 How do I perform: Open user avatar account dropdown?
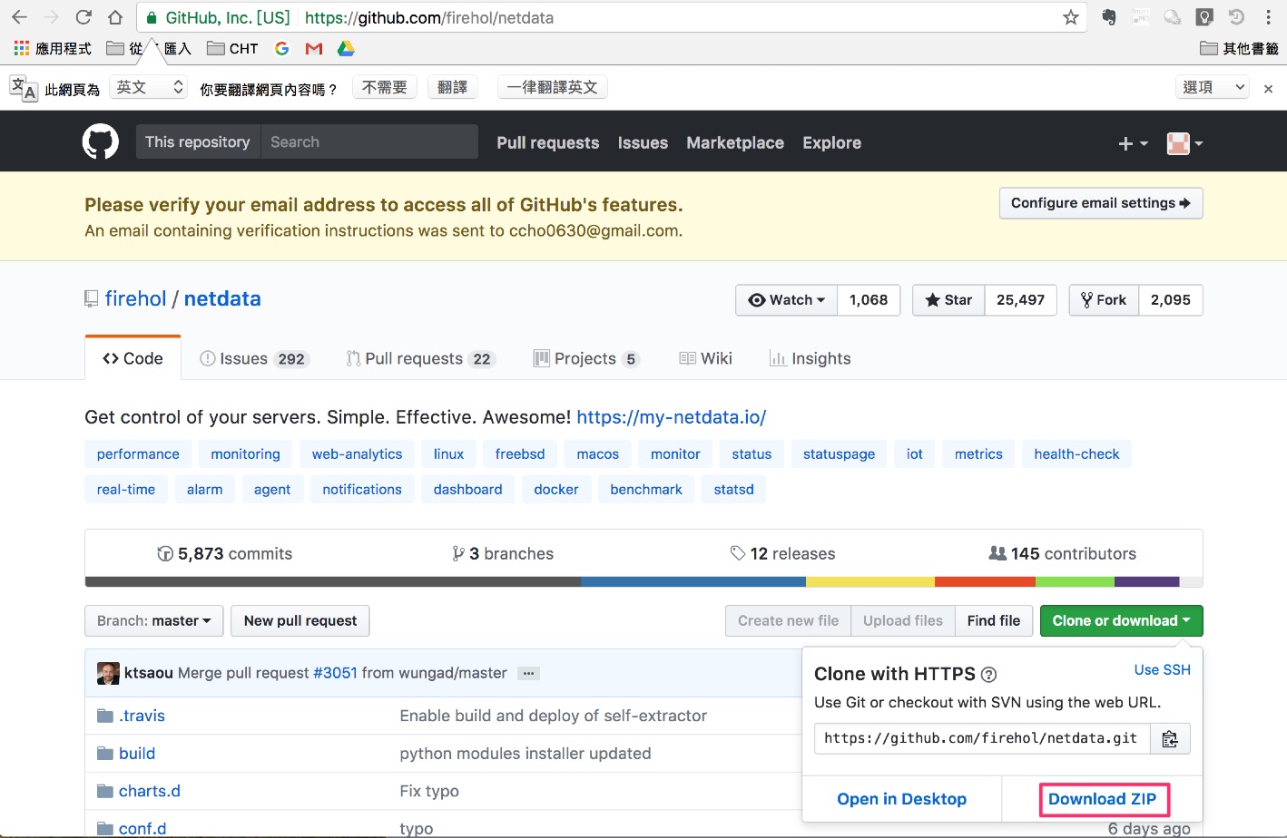coord(1184,143)
